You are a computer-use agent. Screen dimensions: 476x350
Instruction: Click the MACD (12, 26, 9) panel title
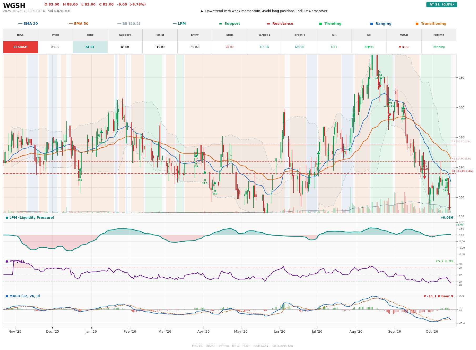tap(23, 296)
